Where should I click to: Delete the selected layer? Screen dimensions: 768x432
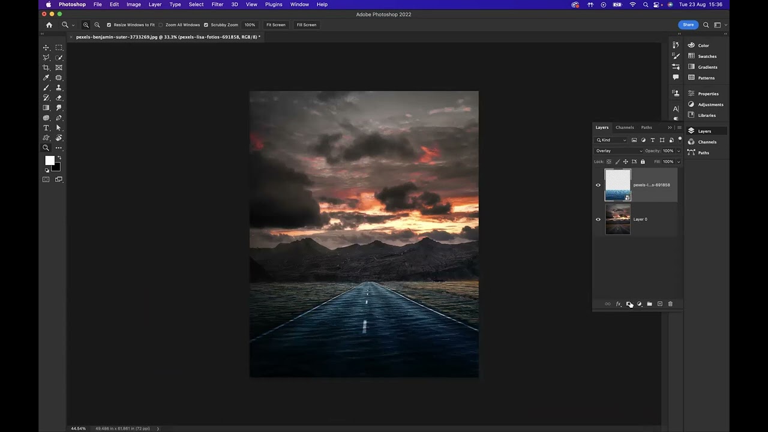click(670, 304)
